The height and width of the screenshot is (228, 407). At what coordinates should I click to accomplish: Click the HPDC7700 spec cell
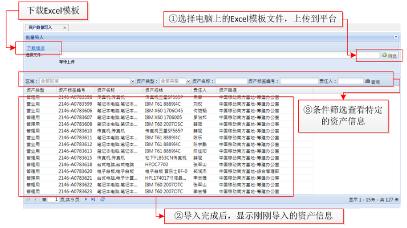tap(157, 164)
